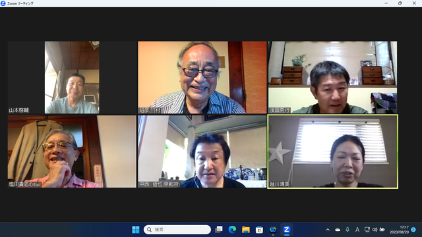Launch Microsoft Edge from the taskbar
Viewport: 422px width, 237px height.
coord(232,230)
